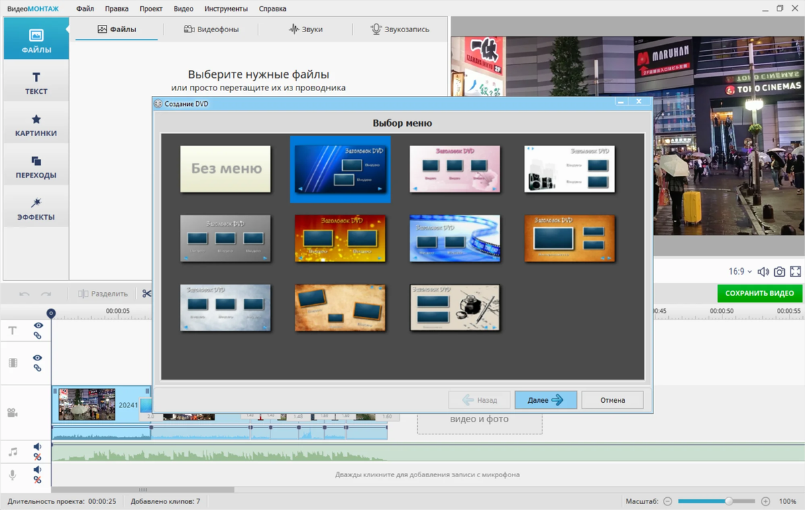Screen dimensions: 805x510
Task: Click the music track note icon
Action: pyautogui.click(x=13, y=452)
